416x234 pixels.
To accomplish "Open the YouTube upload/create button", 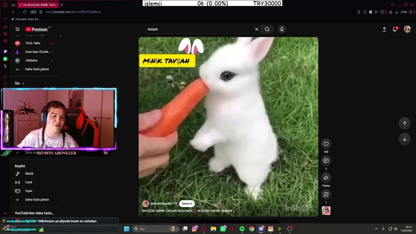I will pos(384,29).
